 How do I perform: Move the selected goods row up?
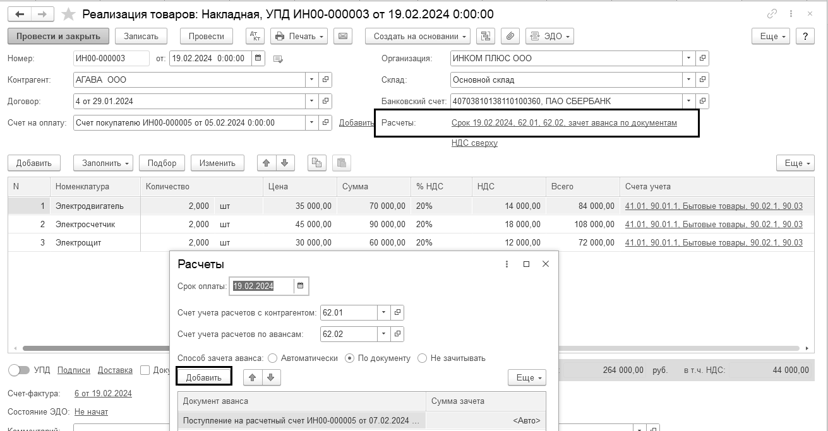click(x=267, y=163)
